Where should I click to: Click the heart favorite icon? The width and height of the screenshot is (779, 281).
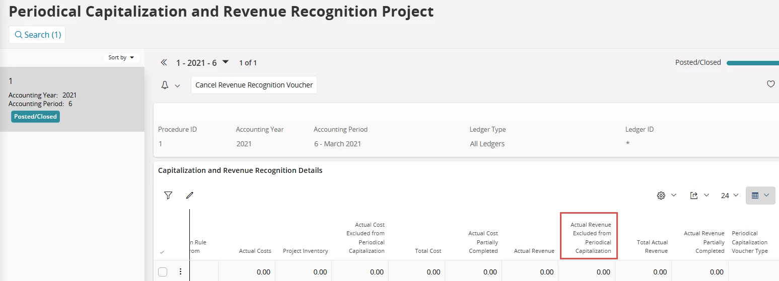pyautogui.click(x=770, y=84)
